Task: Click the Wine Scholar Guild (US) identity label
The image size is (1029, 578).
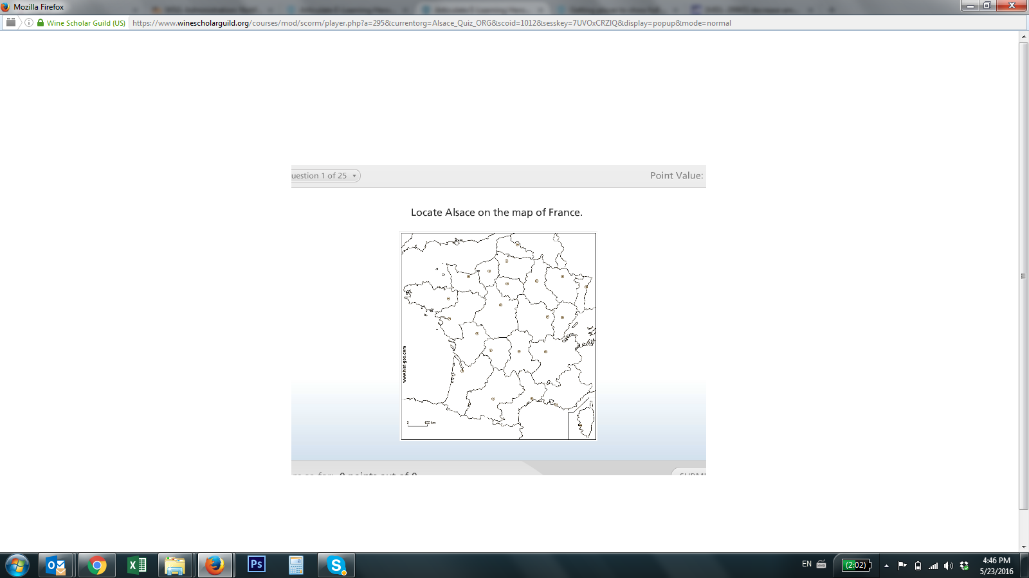Action: tap(86, 23)
